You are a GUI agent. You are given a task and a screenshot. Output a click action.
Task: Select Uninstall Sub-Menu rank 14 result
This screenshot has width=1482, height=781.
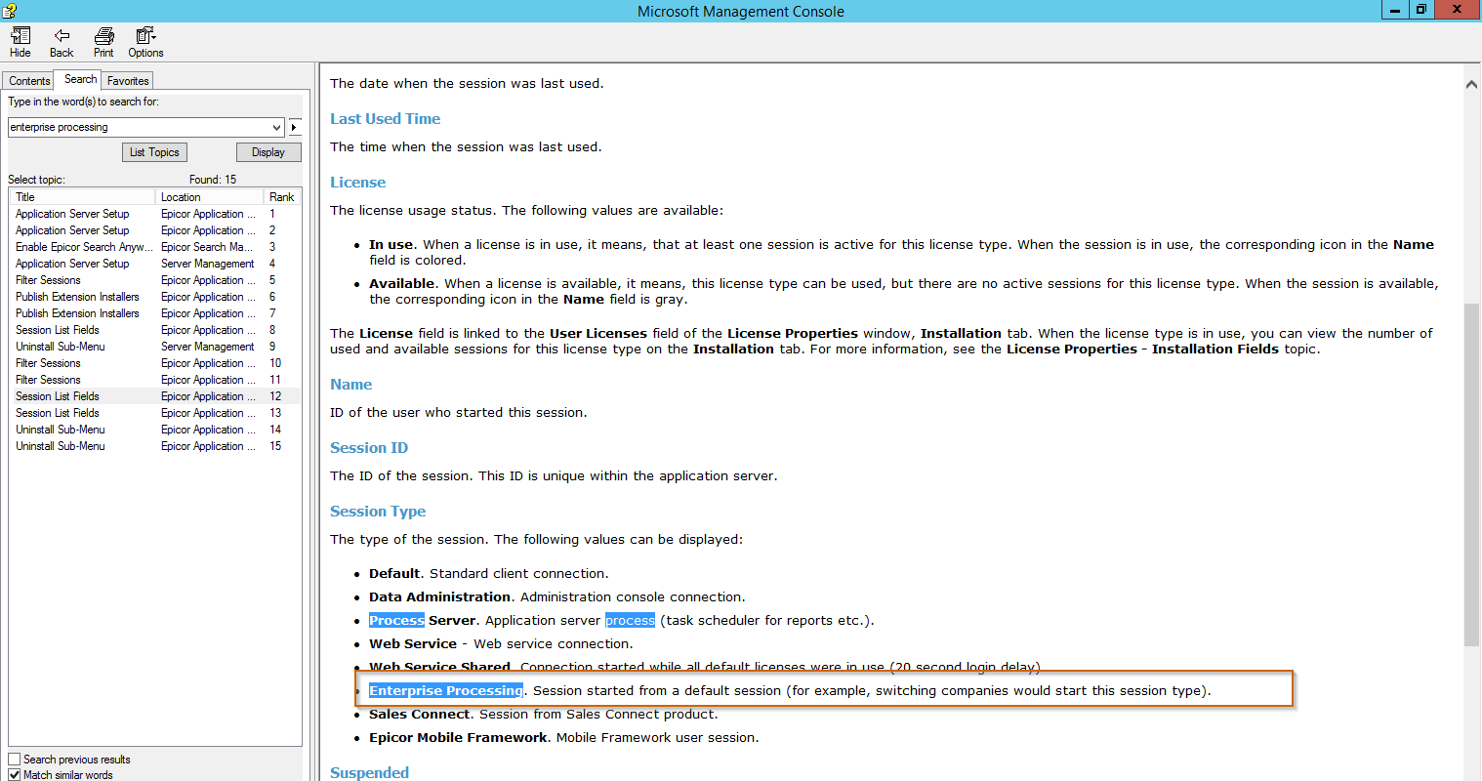[x=155, y=430]
